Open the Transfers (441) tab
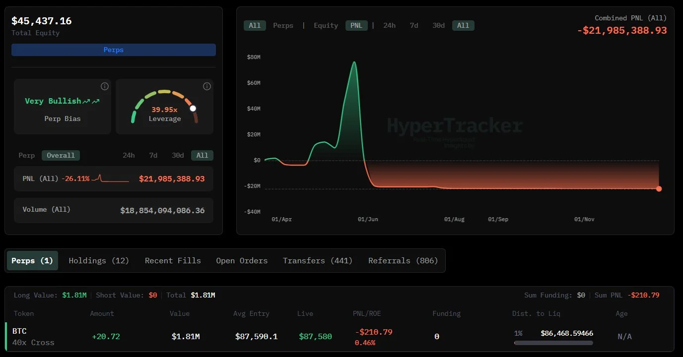 (x=318, y=261)
